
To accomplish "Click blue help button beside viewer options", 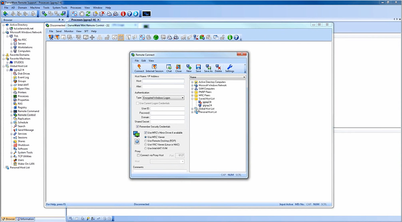I will click(137, 141).
